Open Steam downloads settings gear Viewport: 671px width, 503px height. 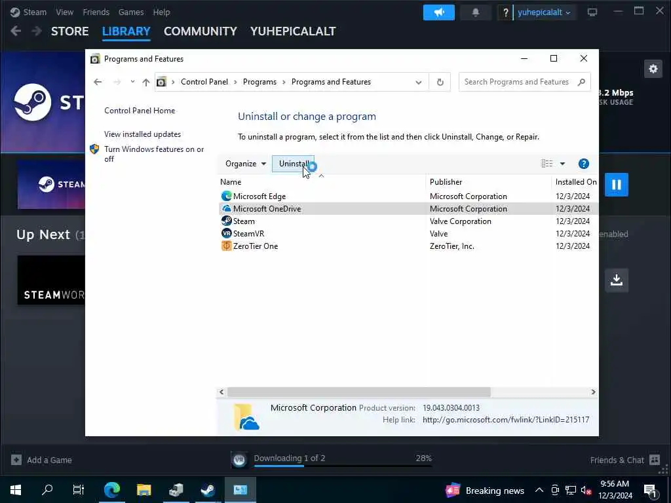[653, 69]
